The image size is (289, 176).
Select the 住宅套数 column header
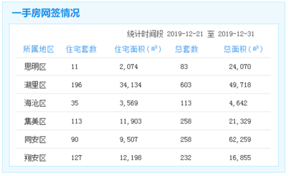(x=81, y=49)
